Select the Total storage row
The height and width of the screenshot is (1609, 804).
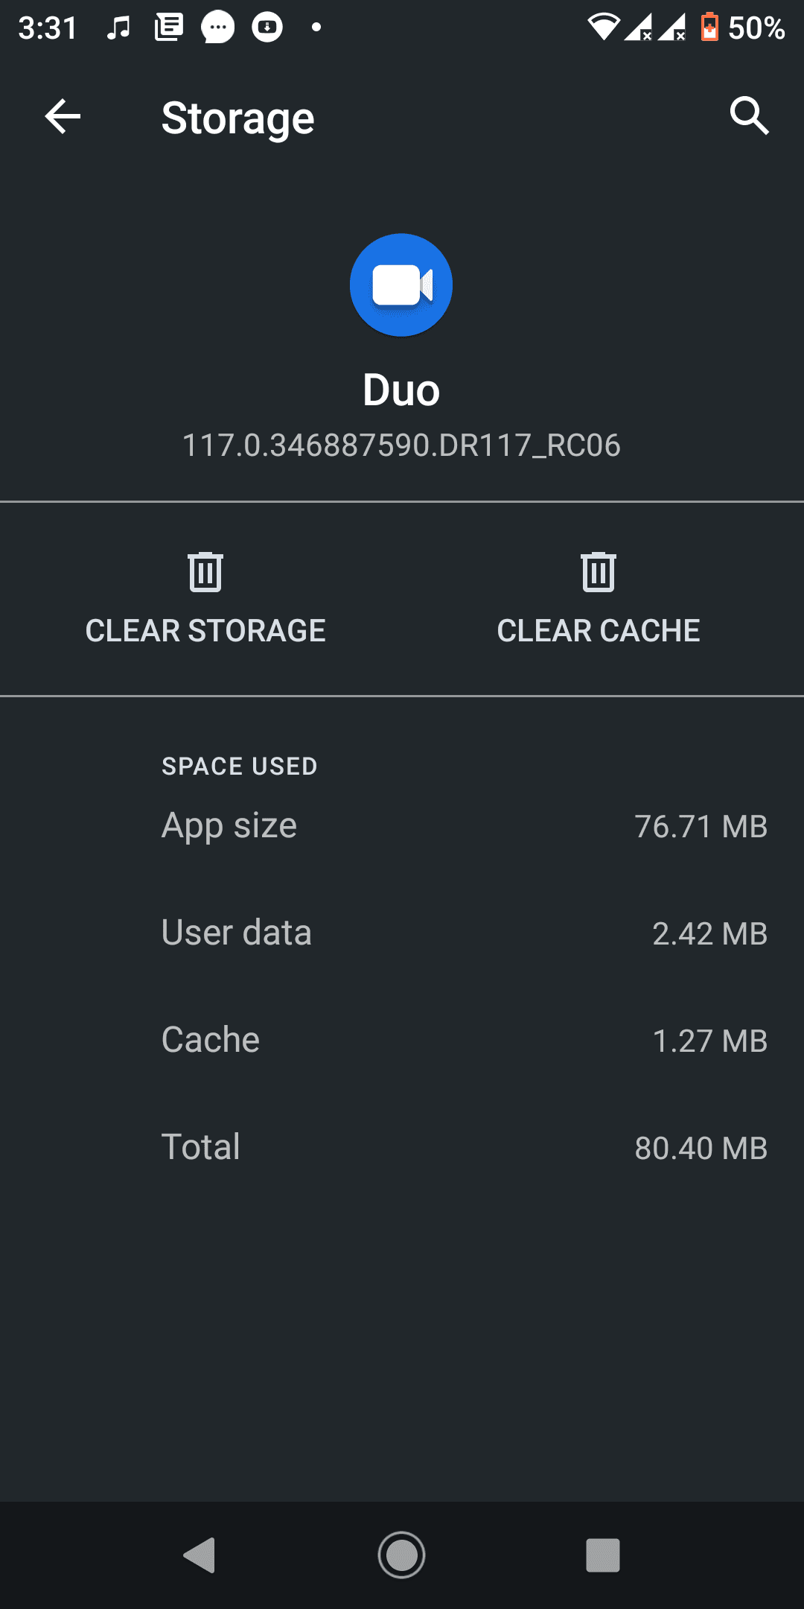[464, 1148]
